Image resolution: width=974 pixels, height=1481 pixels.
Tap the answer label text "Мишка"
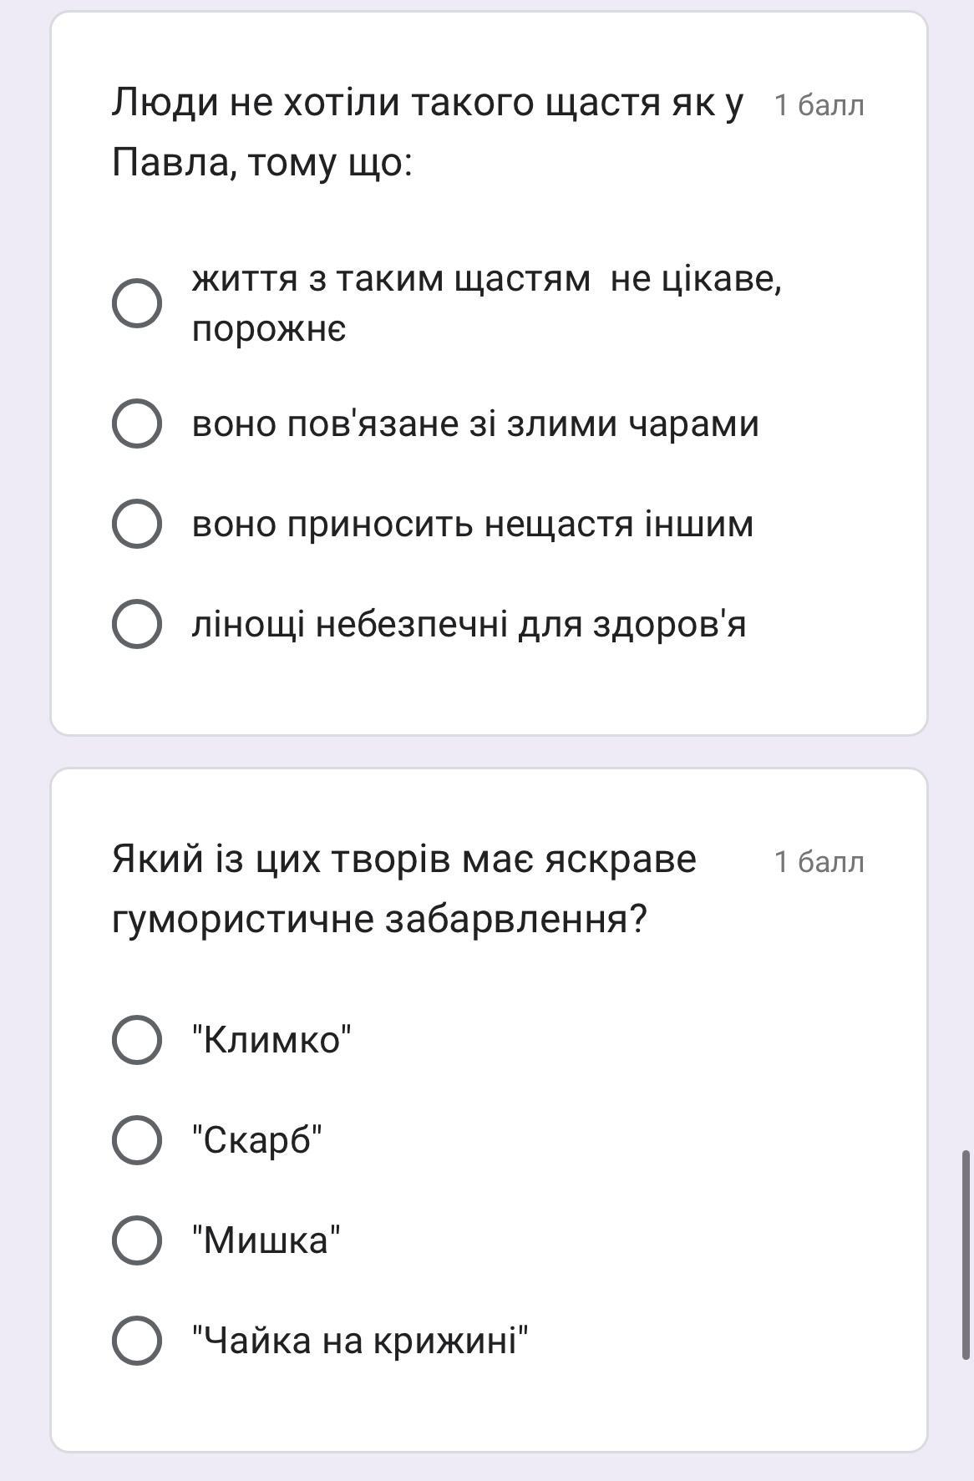point(266,1240)
